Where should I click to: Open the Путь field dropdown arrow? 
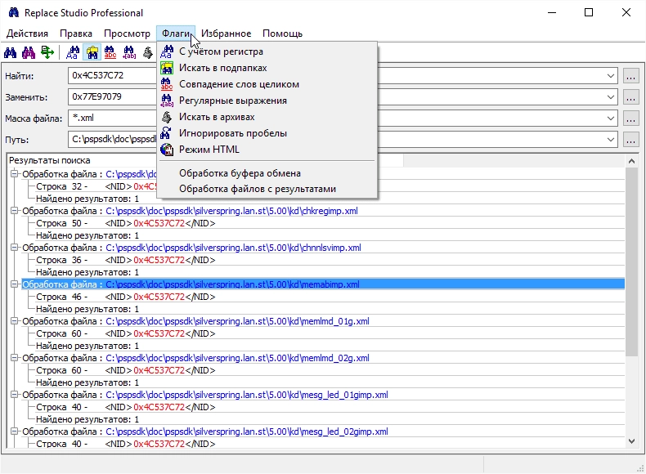(611, 140)
